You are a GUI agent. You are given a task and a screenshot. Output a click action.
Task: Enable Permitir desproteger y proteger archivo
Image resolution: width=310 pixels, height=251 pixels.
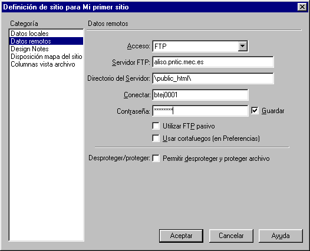coord(156,158)
